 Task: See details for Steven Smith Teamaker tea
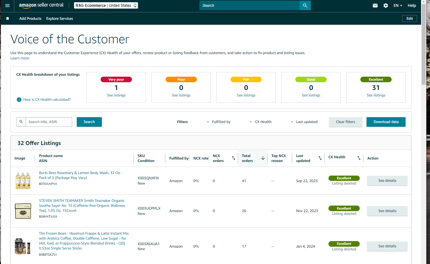click(387, 211)
